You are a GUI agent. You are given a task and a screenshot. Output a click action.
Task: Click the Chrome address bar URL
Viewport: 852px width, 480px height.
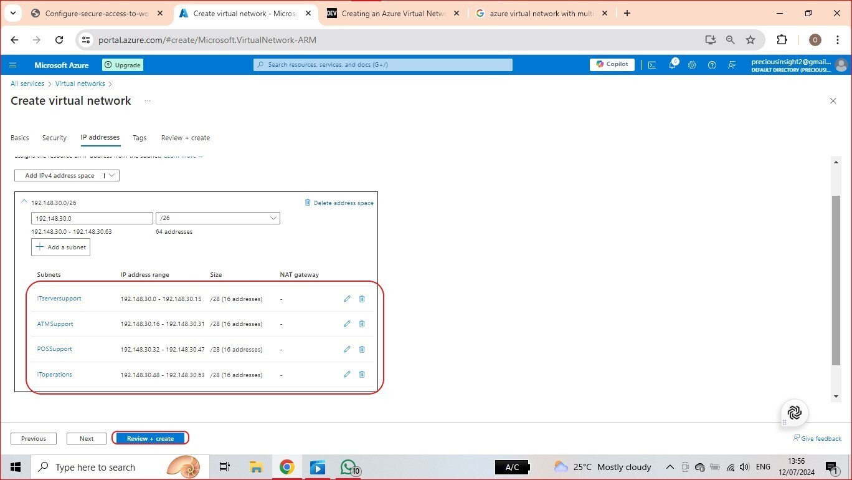pyautogui.click(x=207, y=40)
